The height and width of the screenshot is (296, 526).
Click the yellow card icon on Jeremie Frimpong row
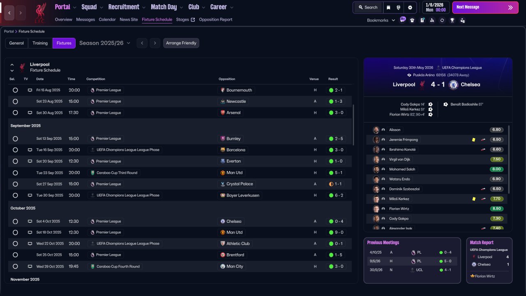point(474,140)
